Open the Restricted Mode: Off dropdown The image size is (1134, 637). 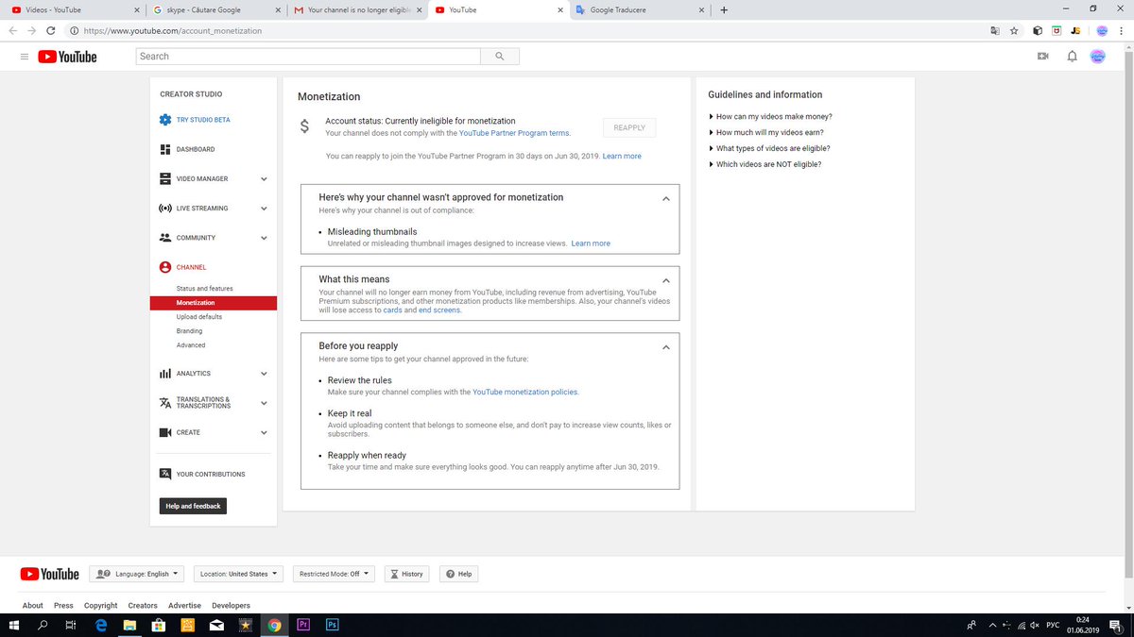click(334, 574)
